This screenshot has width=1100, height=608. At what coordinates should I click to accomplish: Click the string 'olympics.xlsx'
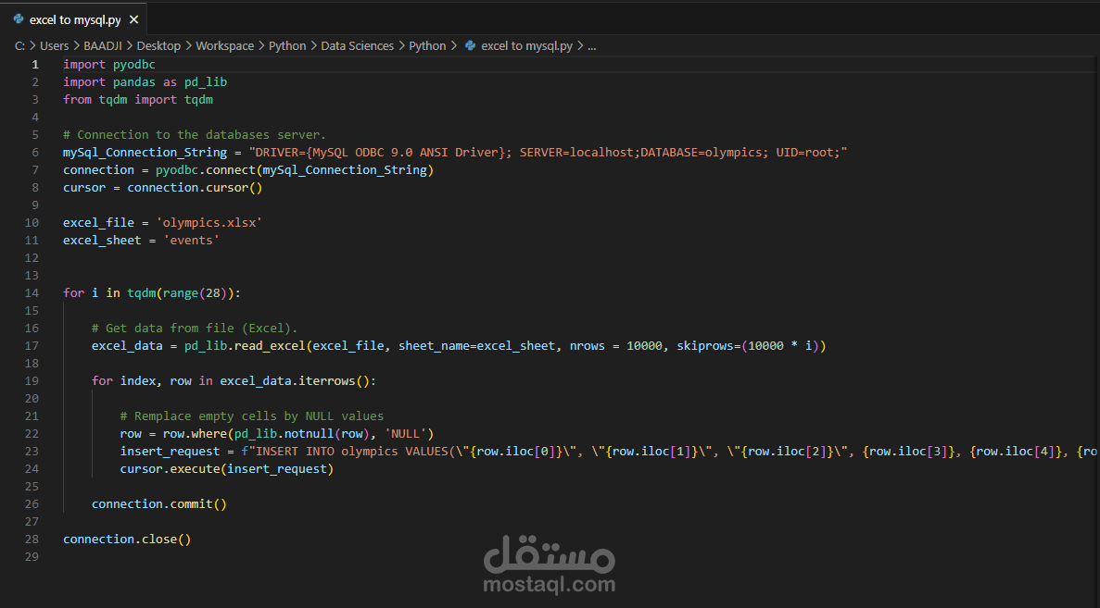point(209,223)
